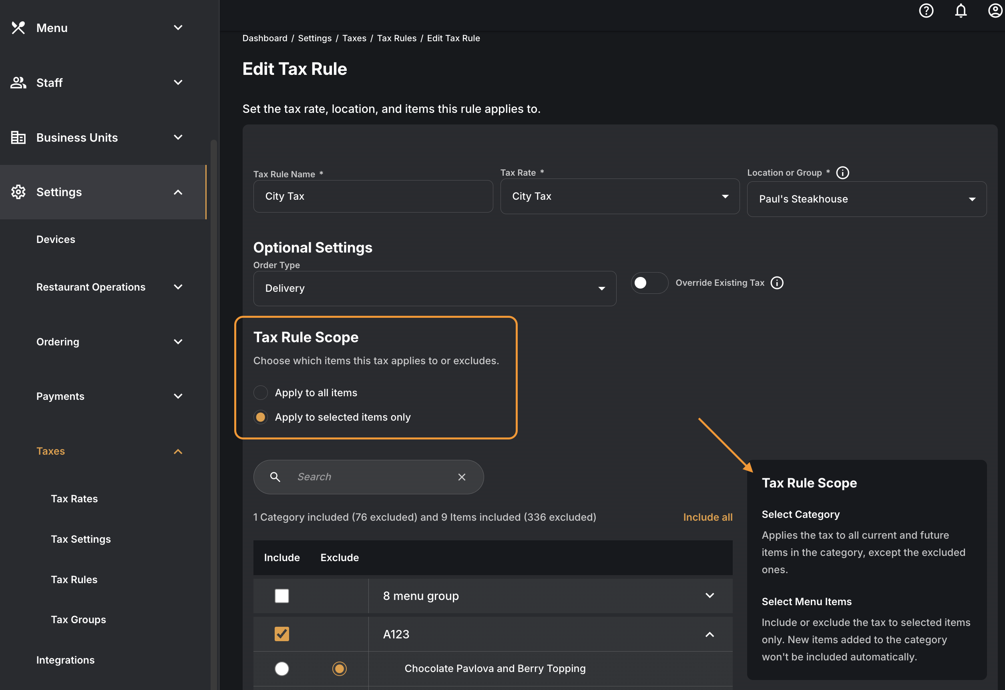Expand the Staff sidebar section
The image size is (1005, 690).
[x=178, y=82]
